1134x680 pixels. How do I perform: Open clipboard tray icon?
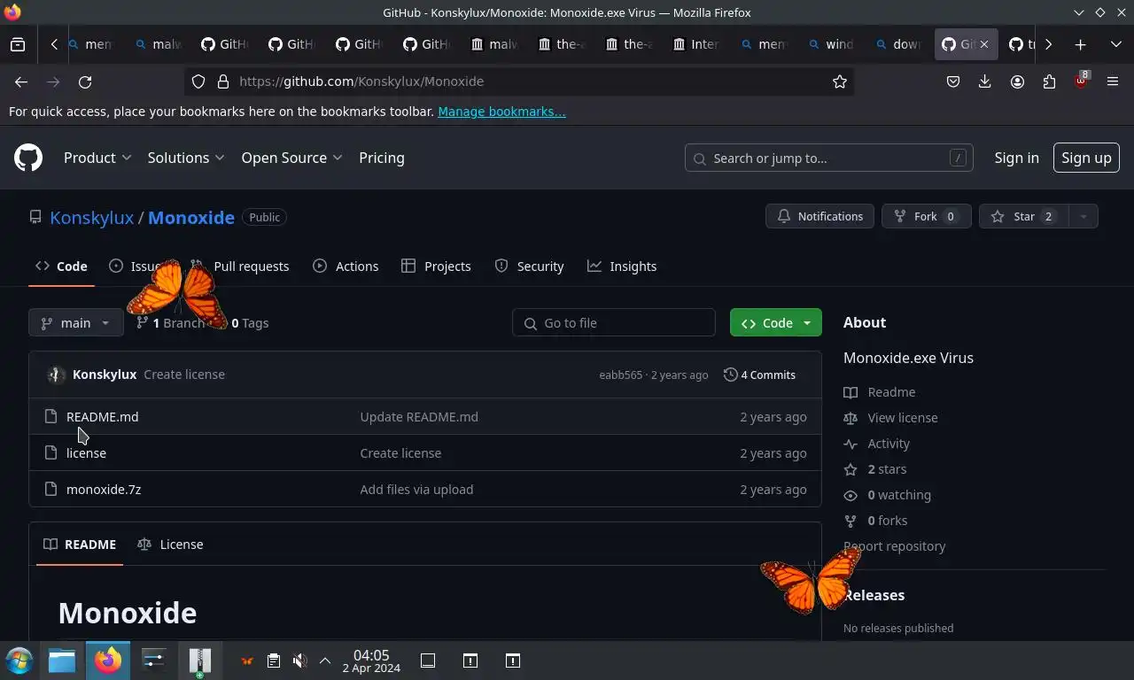click(x=274, y=661)
